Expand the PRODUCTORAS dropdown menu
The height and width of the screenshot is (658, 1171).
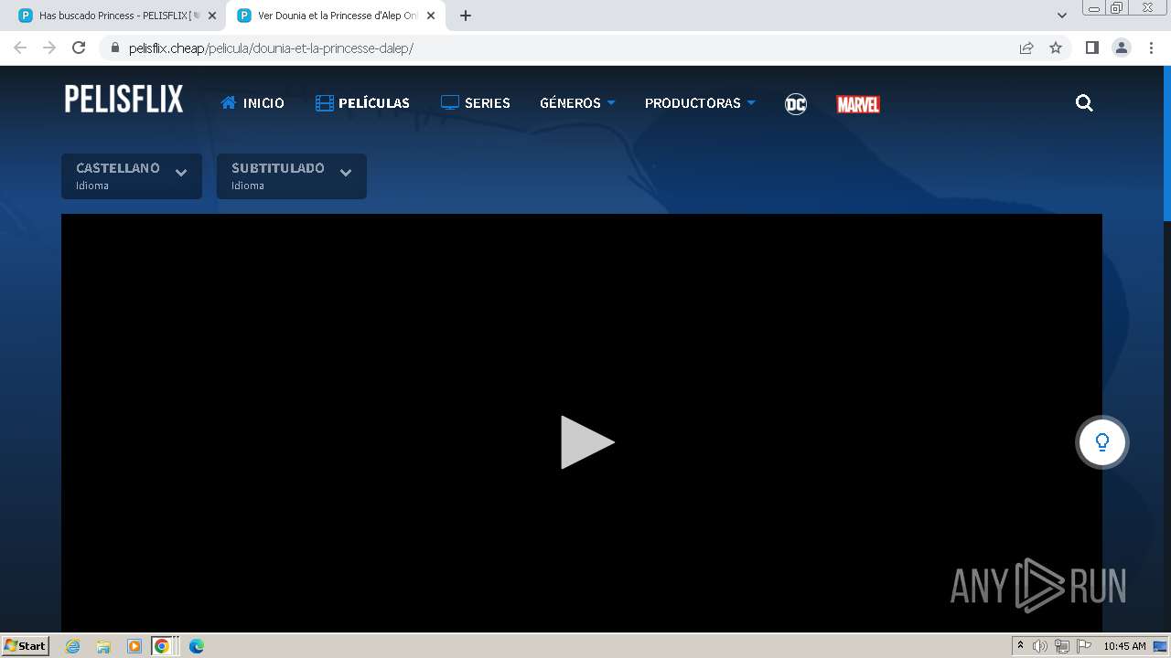[x=700, y=103]
